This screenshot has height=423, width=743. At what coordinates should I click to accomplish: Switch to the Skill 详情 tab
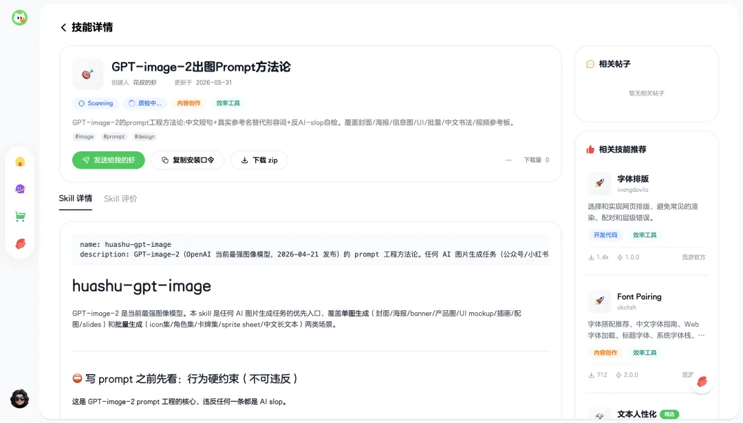(76, 199)
